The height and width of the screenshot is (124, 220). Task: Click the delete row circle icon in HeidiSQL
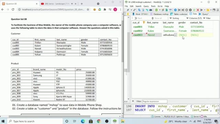[x=190, y=10]
